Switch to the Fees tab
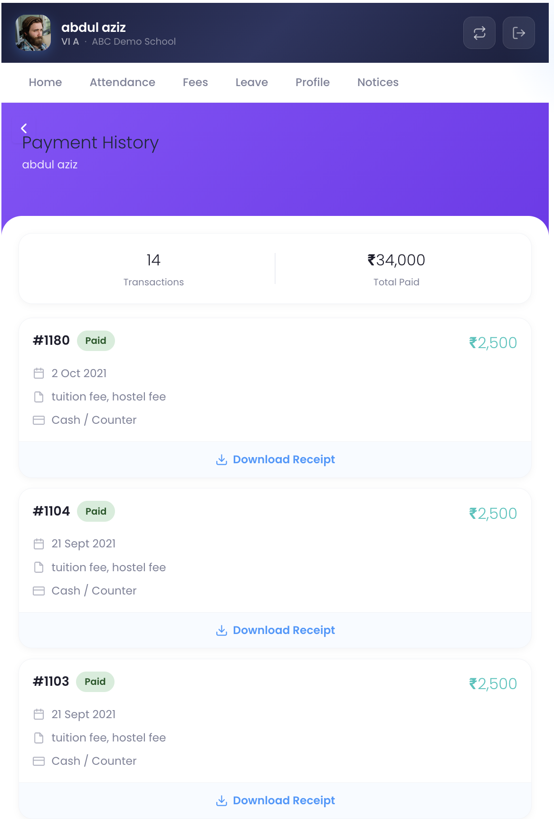The width and height of the screenshot is (554, 819). coord(195,82)
